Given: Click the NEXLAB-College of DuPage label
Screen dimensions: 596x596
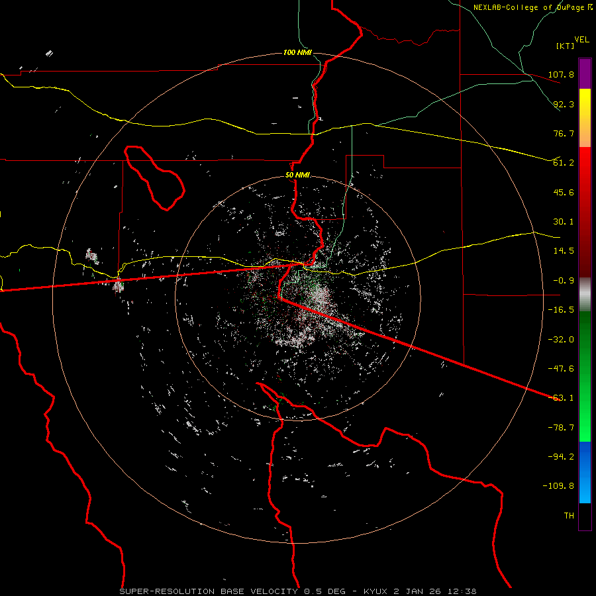Looking at the screenshot, I should tap(528, 7).
